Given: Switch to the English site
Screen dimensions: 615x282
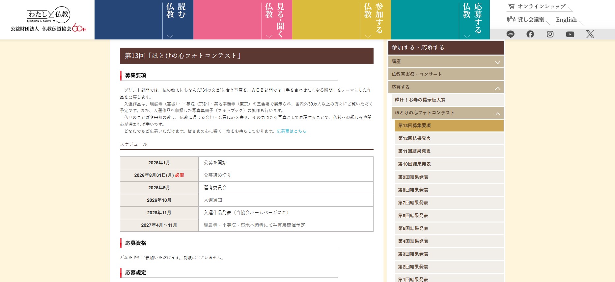Looking at the screenshot, I should [x=566, y=20].
